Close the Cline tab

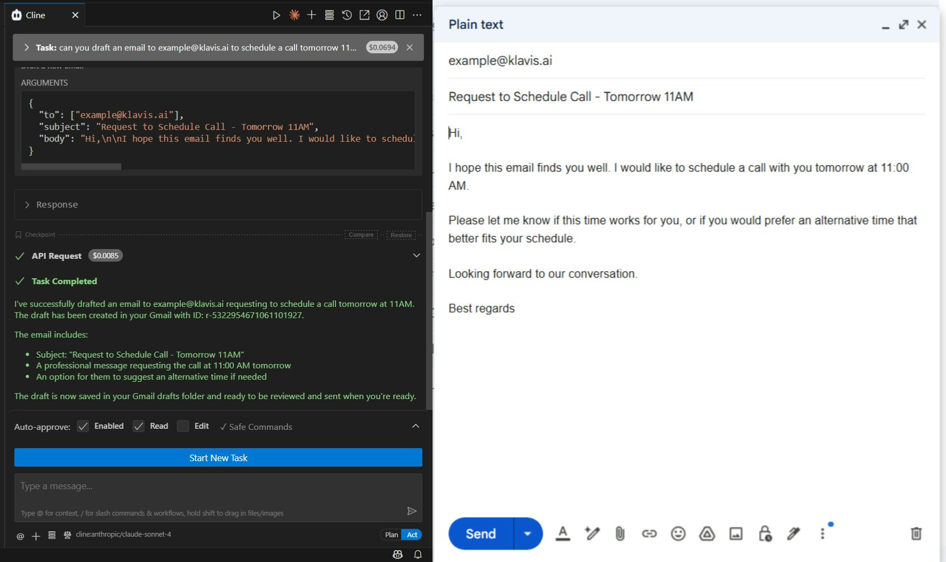point(76,15)
